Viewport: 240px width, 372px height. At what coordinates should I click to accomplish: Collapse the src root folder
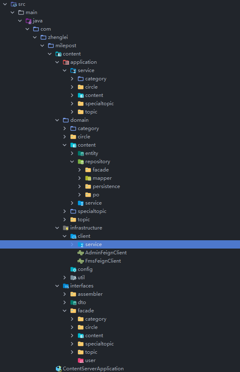[5, 4]
